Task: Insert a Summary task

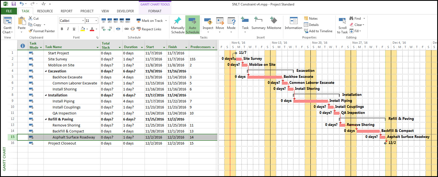Action: [x=258, y=23]
